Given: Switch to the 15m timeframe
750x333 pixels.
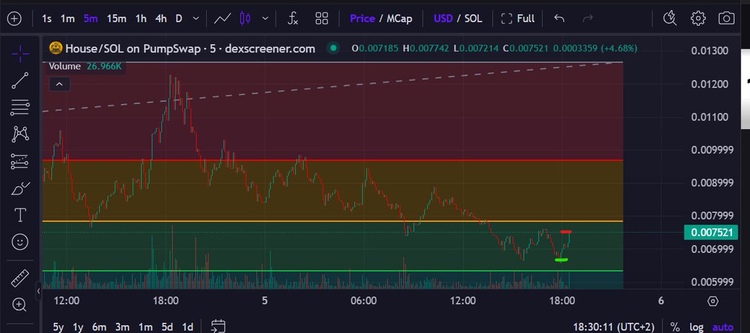Looking at the screenshot, I should [116, 18].
